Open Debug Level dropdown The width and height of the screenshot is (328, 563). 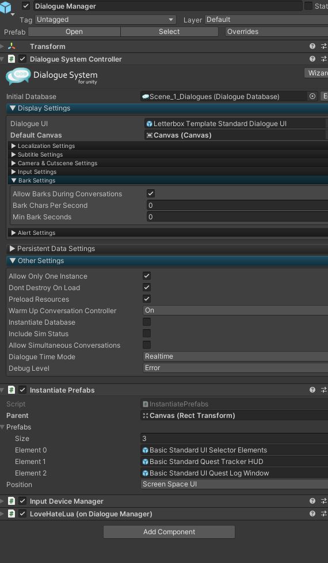[235, 368]
